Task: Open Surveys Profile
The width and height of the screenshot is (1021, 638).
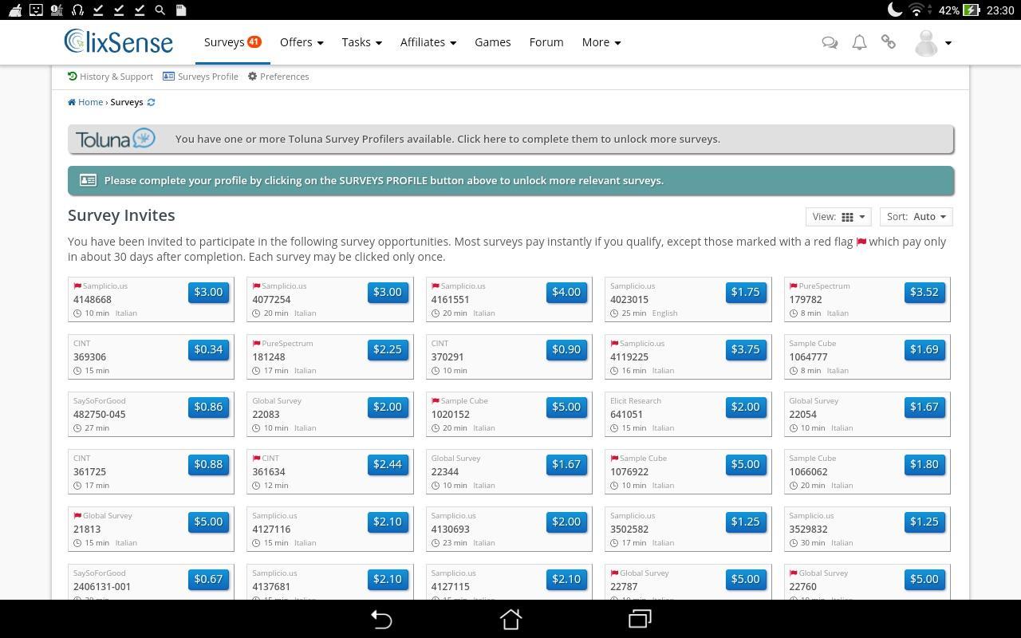Action: pos(200,77)
